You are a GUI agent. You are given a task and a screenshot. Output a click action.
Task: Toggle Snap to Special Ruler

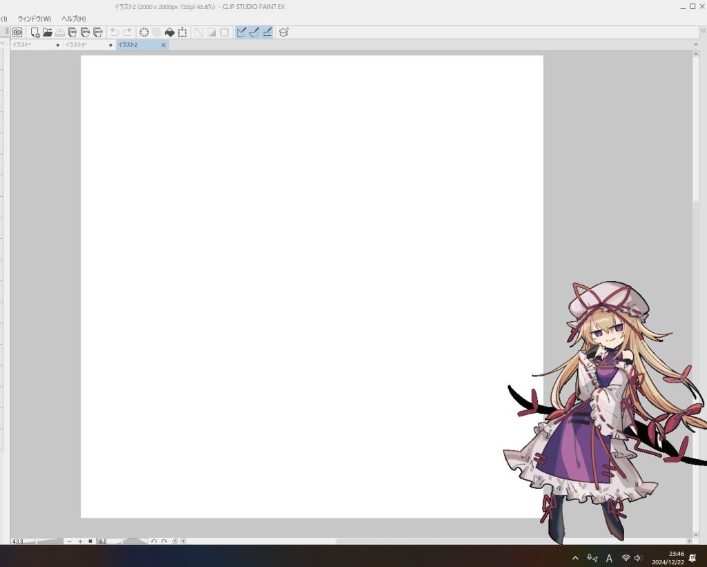click(x=254, y=32)
